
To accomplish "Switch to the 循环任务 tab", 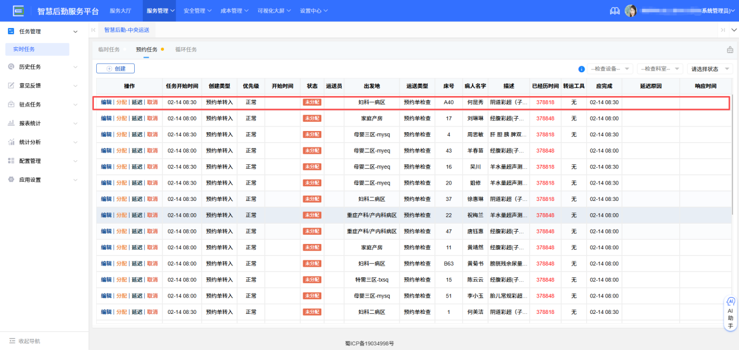I will tap(186, 50).
